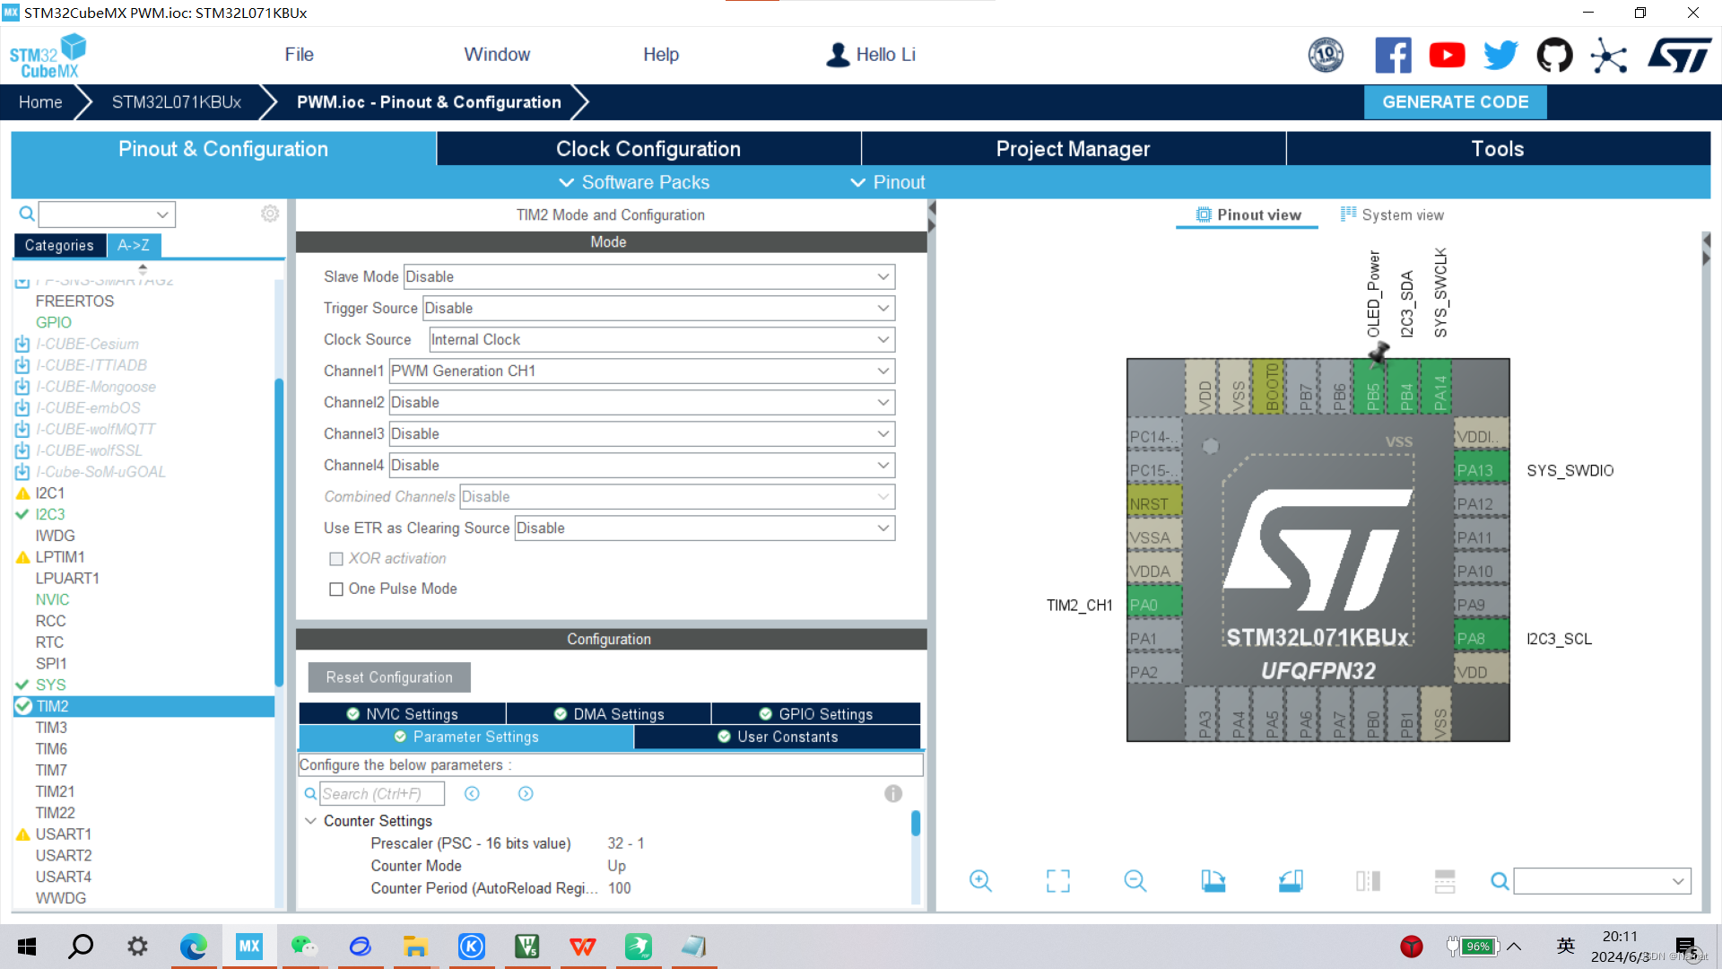Switch to the Clock Configuration tab

[648, 149]
